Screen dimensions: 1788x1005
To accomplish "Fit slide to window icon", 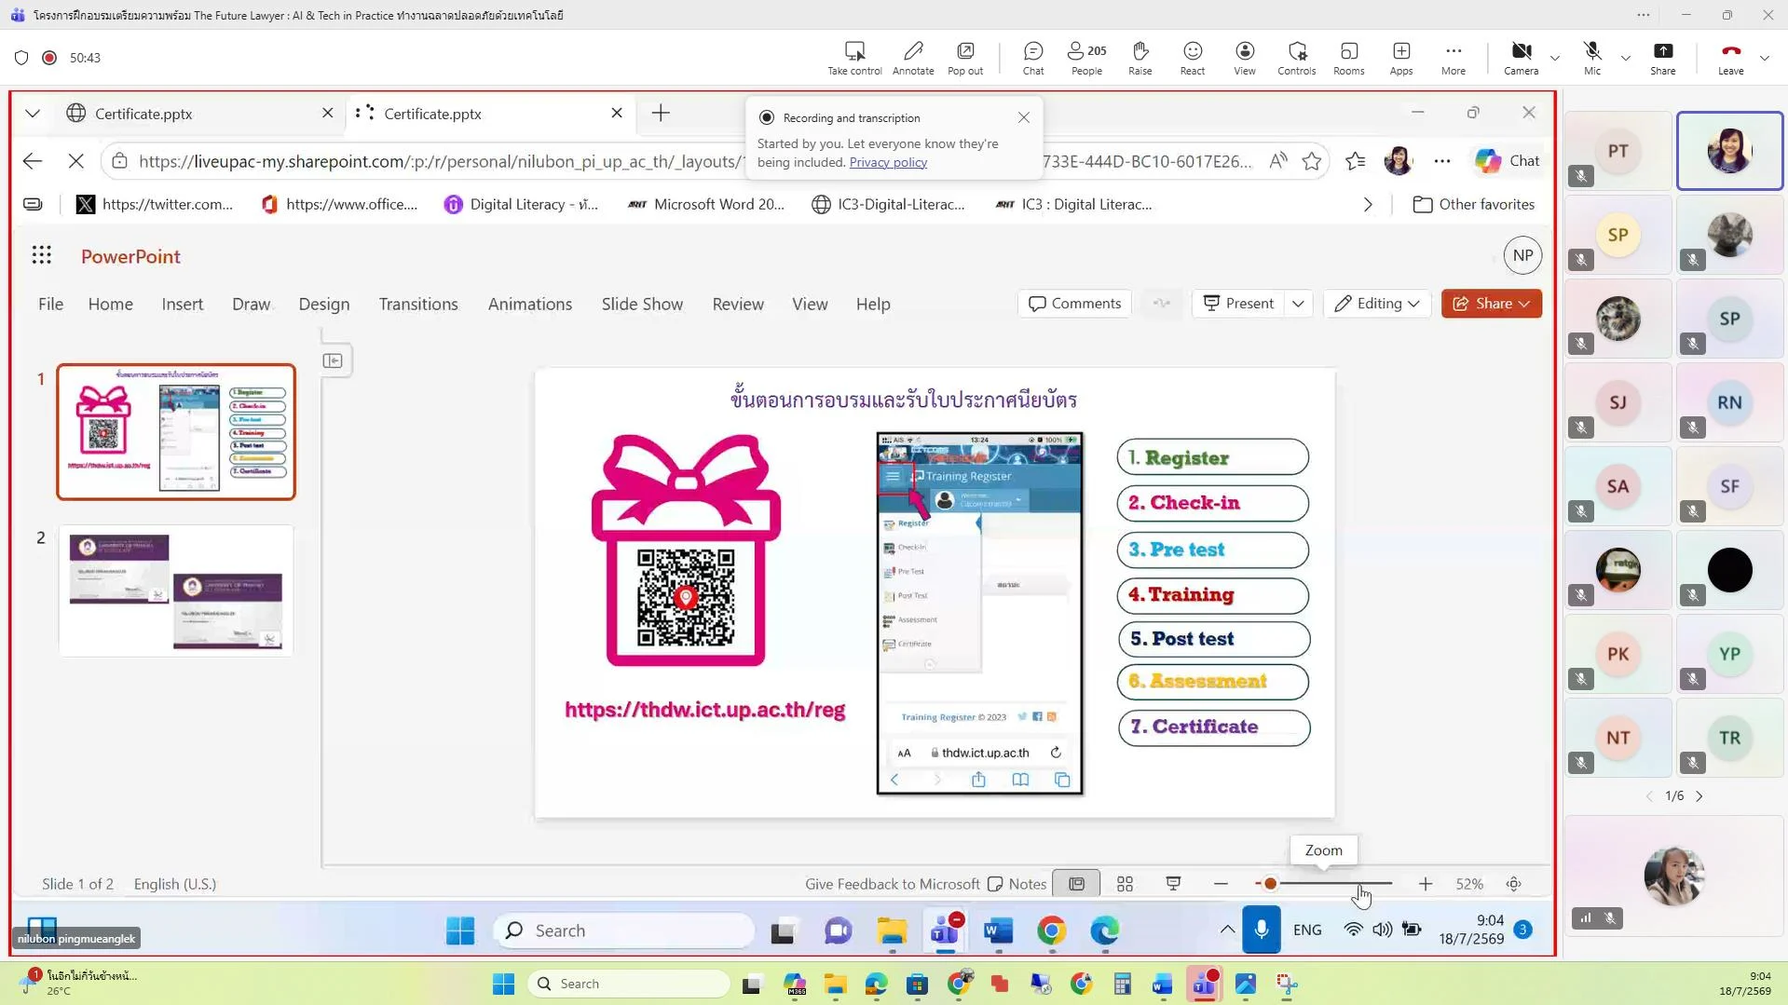I will (1513, 884).
